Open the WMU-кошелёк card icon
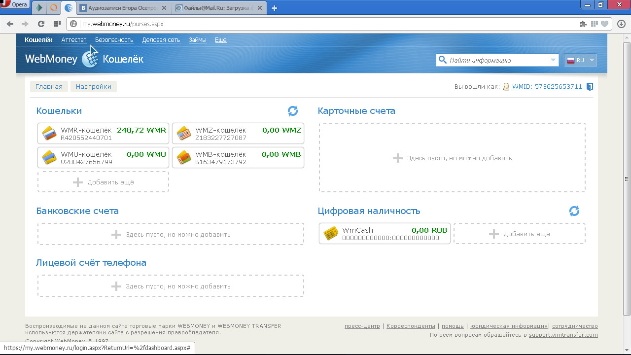The width and height of the screenshot is (631, 355). coord(49,158)
